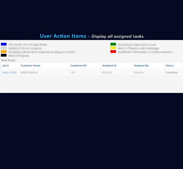The width and height of the screenshot is (183, 169).
Task: Sort by Assigned To column header
Action: (110, 66)
